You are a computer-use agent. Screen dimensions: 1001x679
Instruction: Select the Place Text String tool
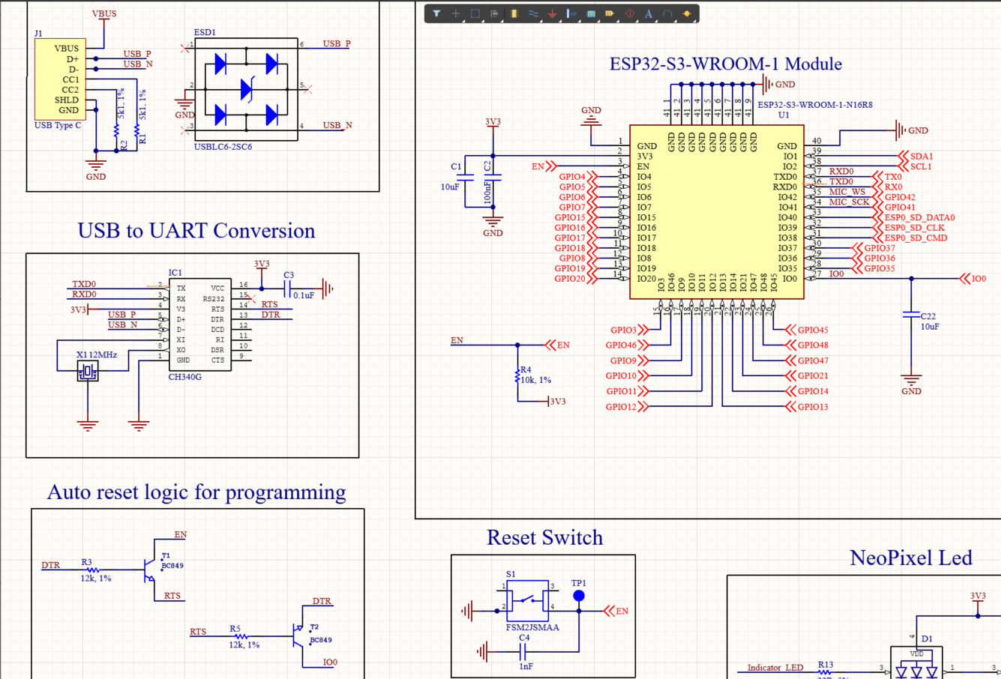coord(649,13)
